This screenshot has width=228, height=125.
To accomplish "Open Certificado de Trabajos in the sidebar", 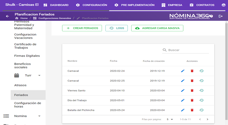I will pos(25,46).
